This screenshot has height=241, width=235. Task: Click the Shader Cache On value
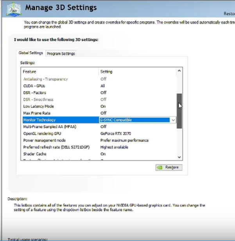pyautogui.click(x=103, y=154)
